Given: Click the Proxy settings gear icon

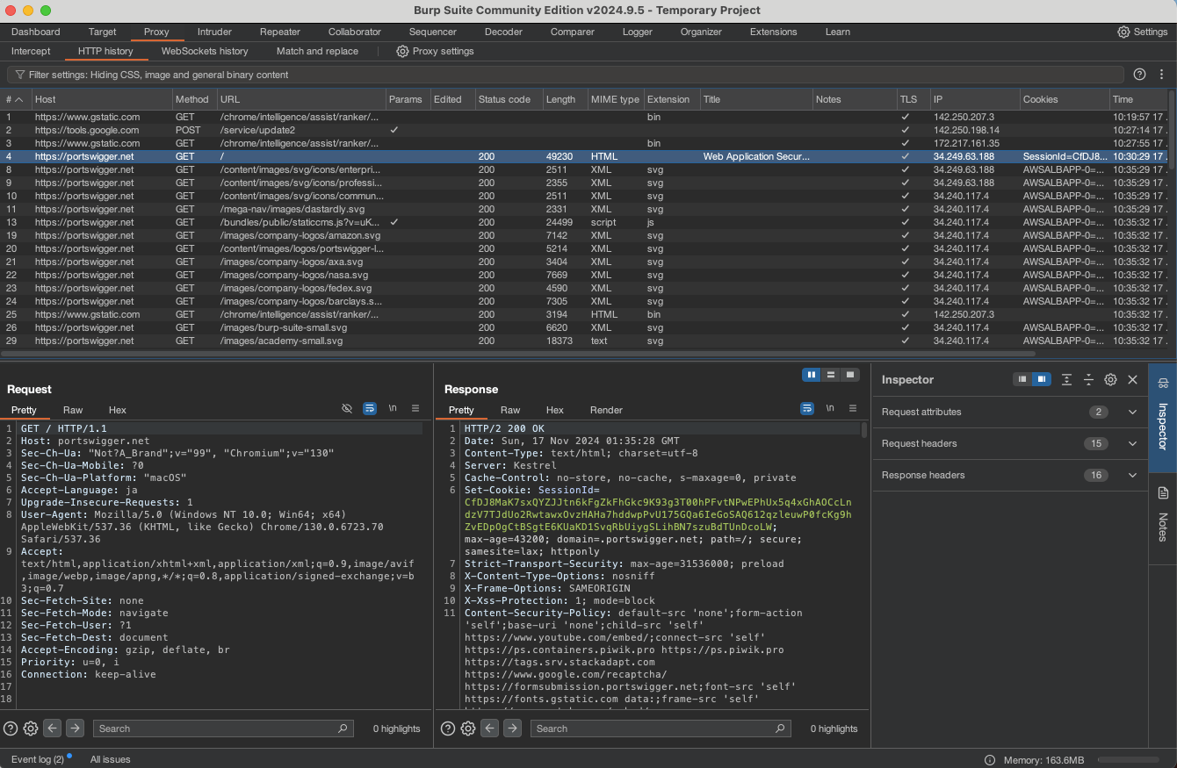Looking at the screenshot, I should coord(402,51).
